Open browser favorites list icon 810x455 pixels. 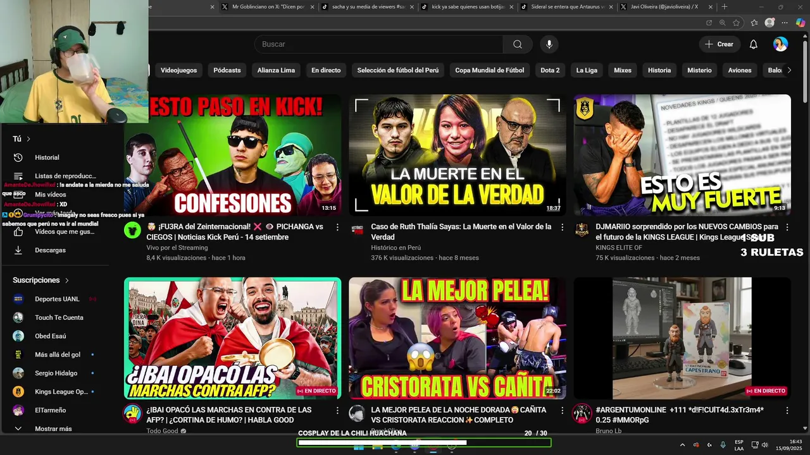[x=754, y=23]
